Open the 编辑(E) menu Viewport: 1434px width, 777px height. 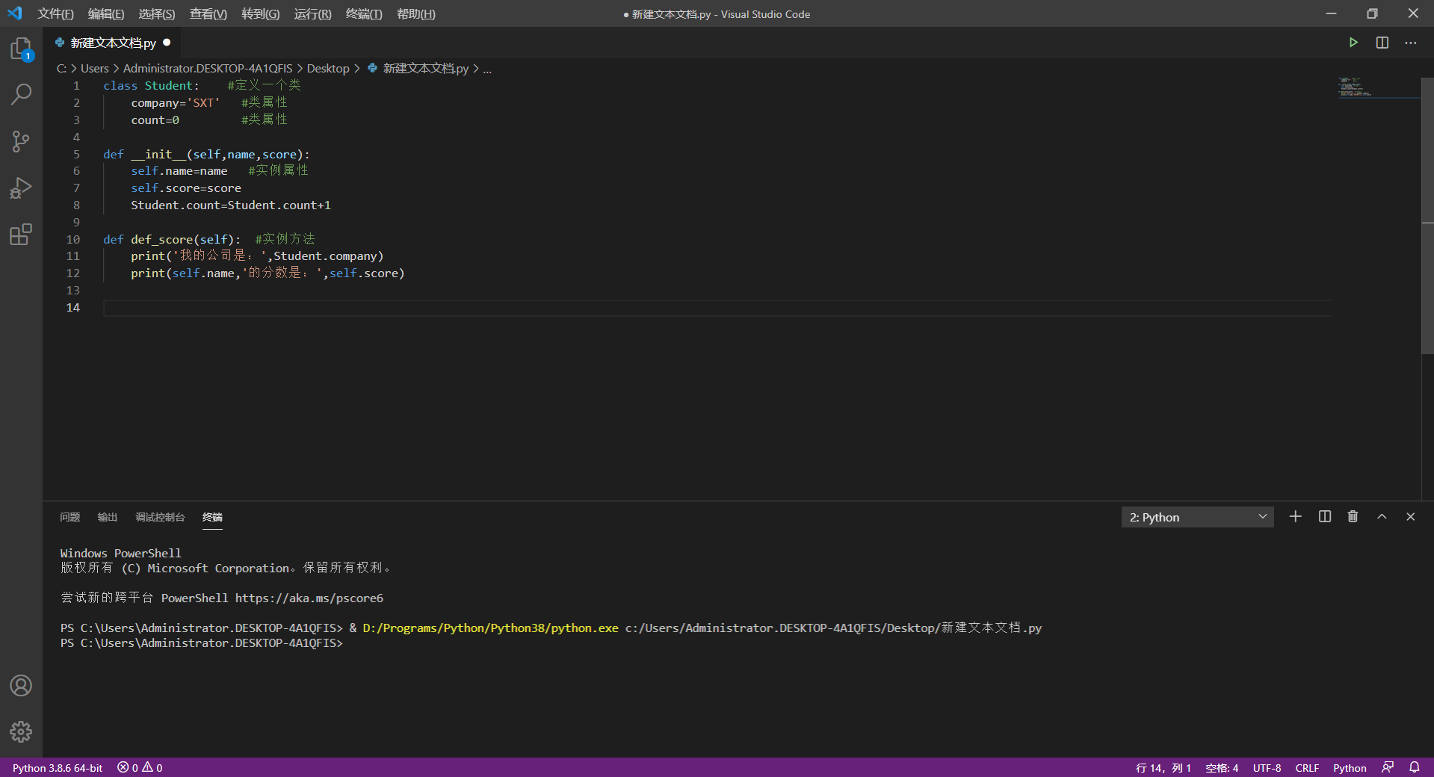[106, 14]
